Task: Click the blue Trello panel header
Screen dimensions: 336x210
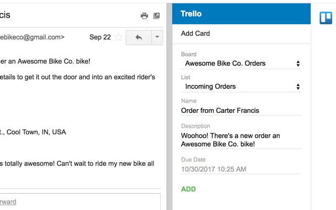Action: 241,14
